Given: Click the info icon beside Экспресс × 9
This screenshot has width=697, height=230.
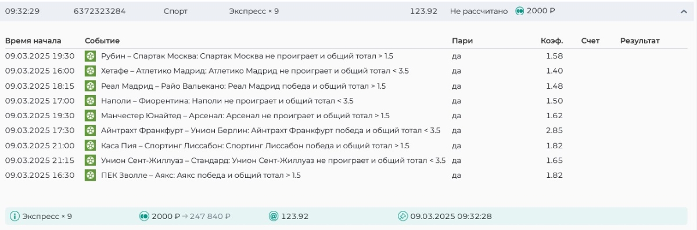Looking at the screenshot, I should click(x=15, y=216).
